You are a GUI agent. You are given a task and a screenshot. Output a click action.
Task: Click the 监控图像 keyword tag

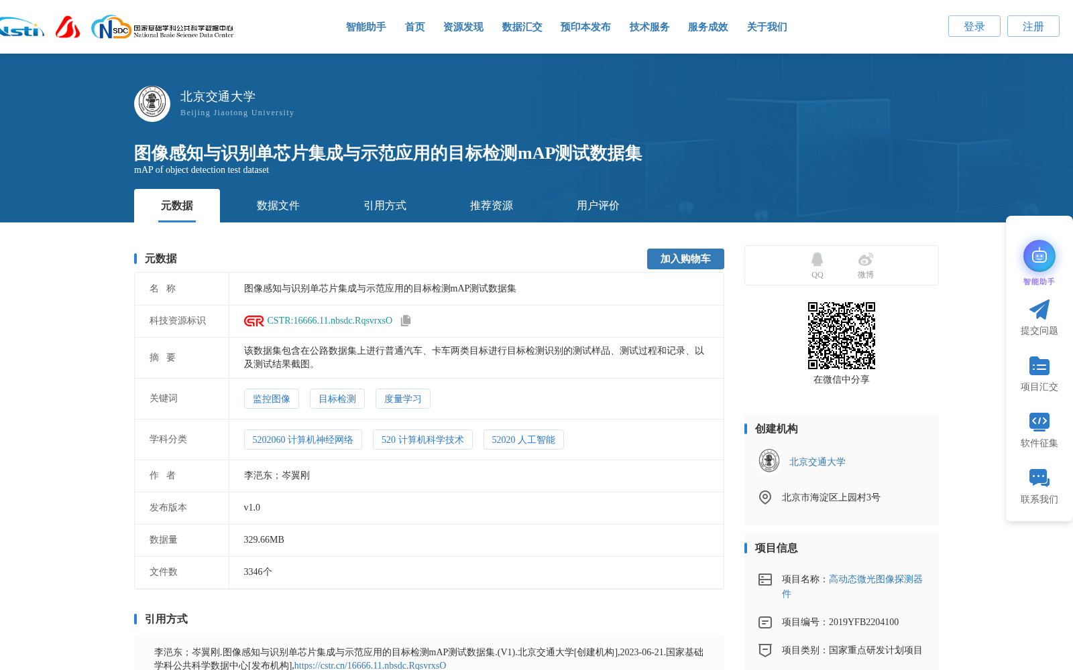point(272,399)
